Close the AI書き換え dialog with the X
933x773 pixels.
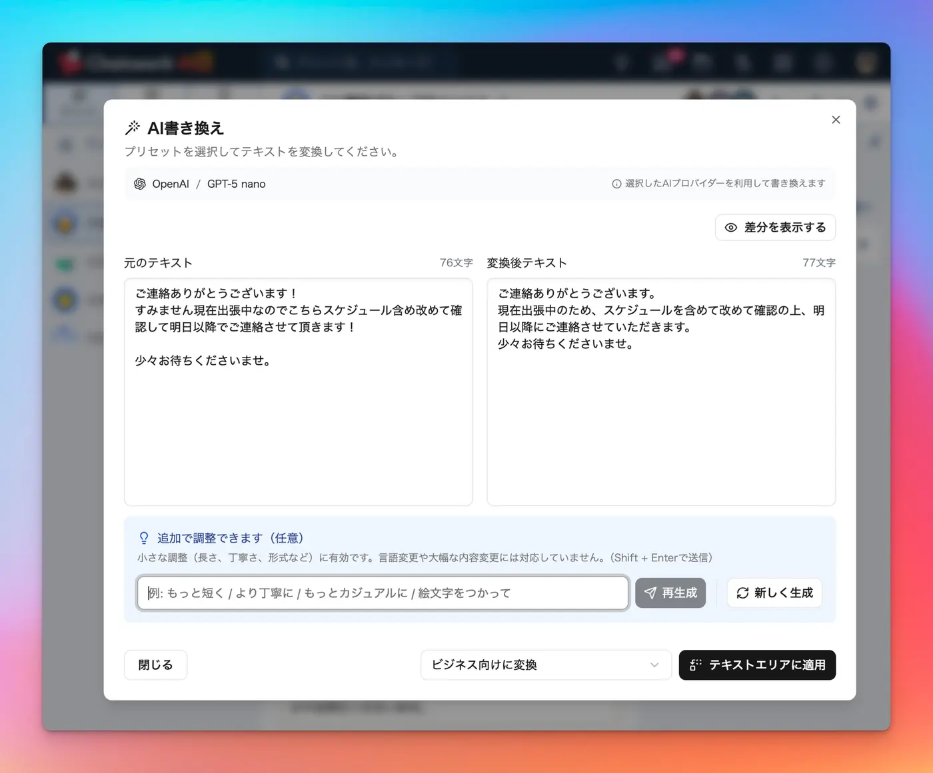point(836,120)
